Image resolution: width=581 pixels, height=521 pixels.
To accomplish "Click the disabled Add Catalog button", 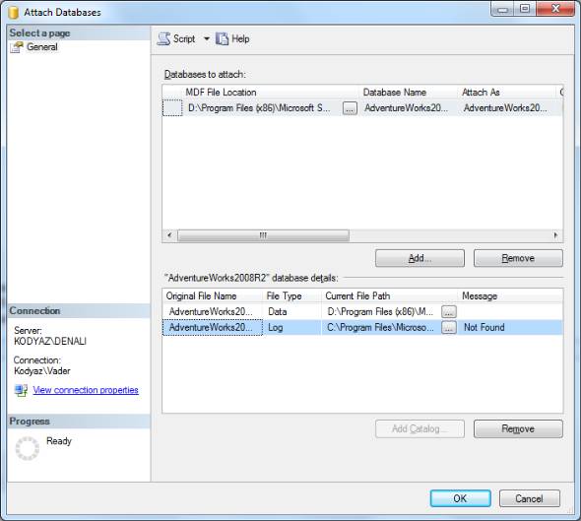I will point(420,428).
